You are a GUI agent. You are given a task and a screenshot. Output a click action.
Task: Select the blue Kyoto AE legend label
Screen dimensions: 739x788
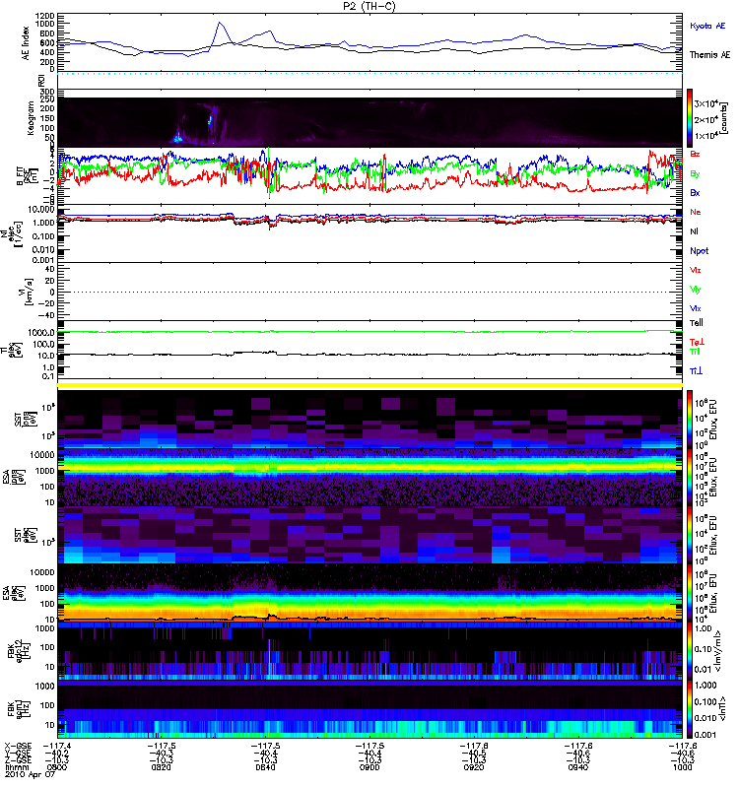707,27
